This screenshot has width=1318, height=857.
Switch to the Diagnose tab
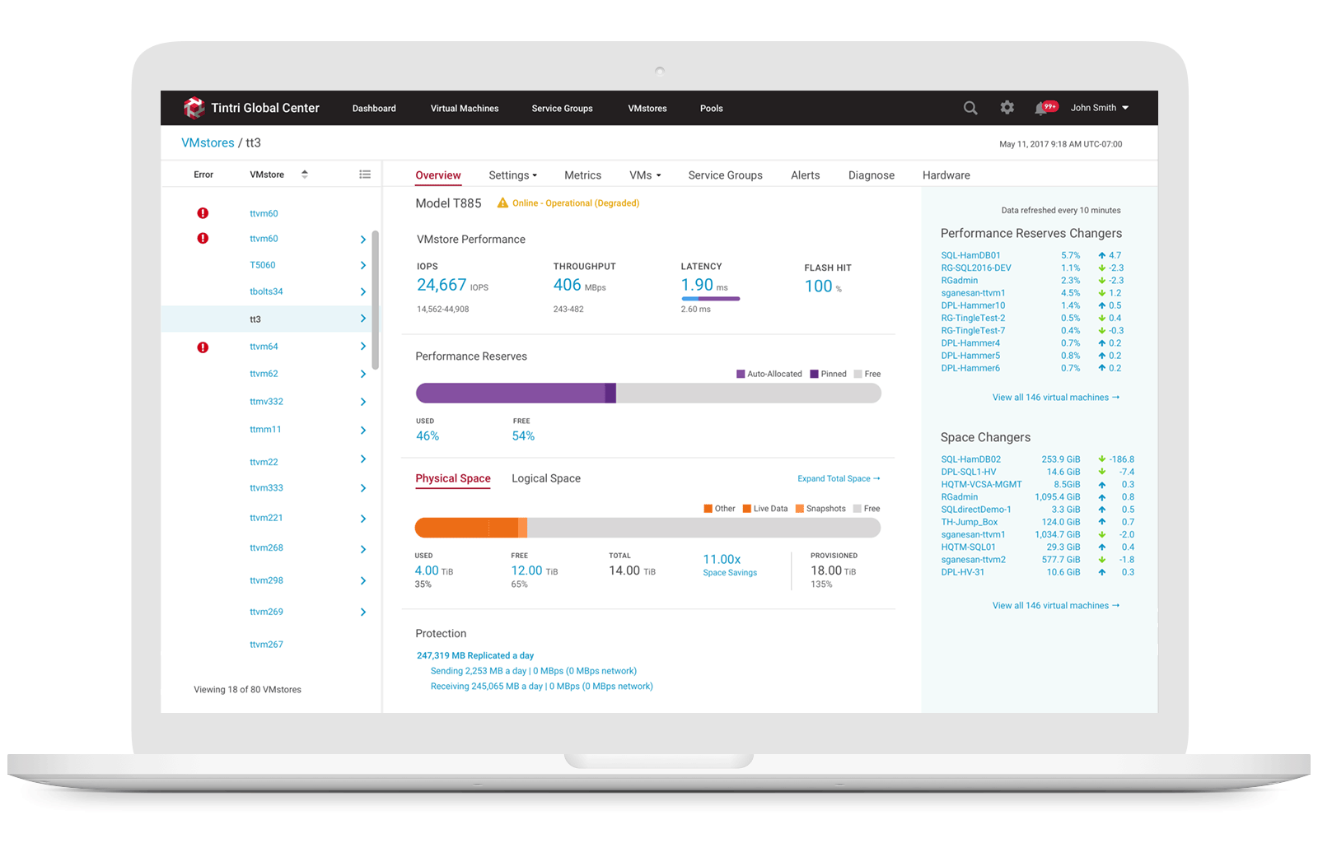click(x=872, y=175)
